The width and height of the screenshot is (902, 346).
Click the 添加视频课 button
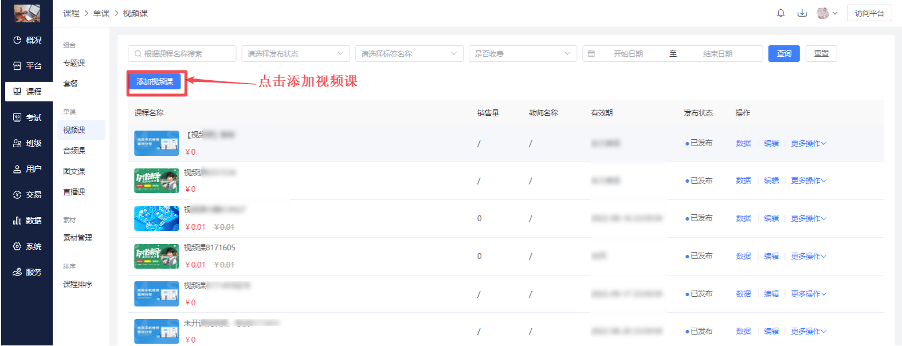(155, 81)
